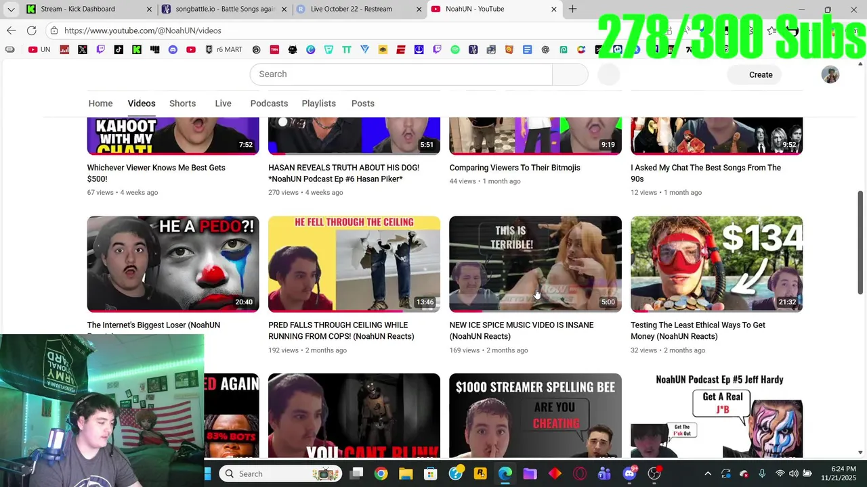Open Task View on taskbar
The image size is (867, 487).
(x=356, y=473)
